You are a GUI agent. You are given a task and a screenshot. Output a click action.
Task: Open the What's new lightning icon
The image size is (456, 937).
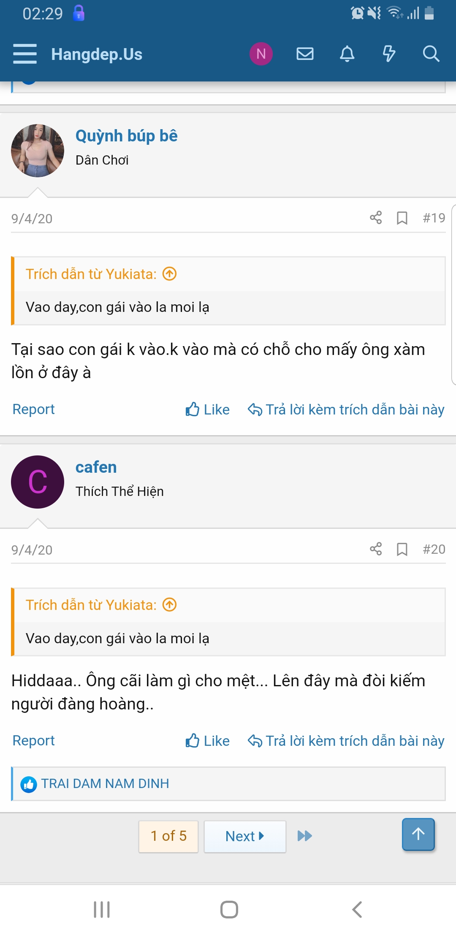[389, 54]
